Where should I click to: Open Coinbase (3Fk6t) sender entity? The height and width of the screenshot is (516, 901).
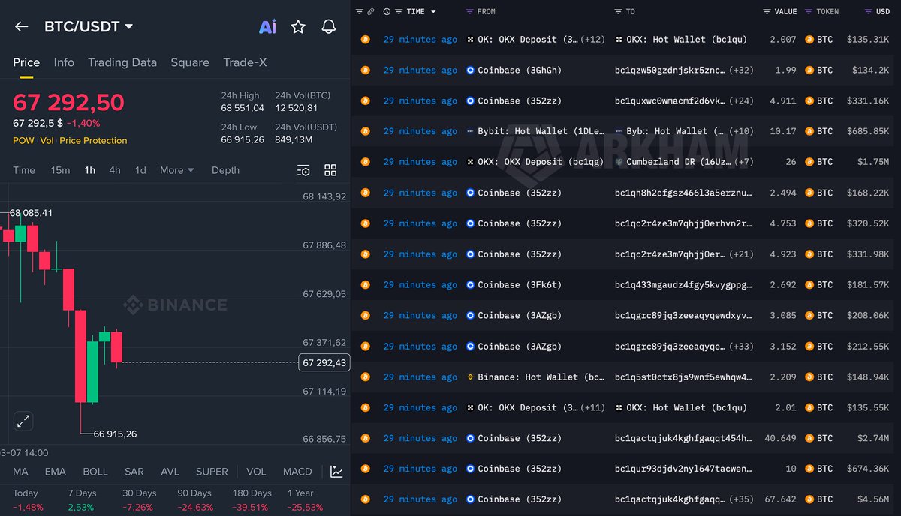[x=520, y=285]
